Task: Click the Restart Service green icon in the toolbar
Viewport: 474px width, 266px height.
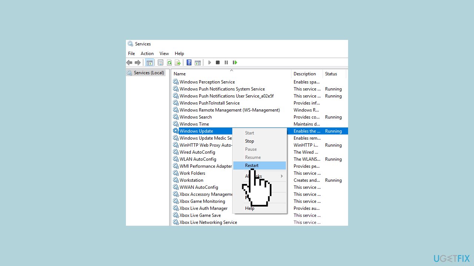Action: point(235,63)
